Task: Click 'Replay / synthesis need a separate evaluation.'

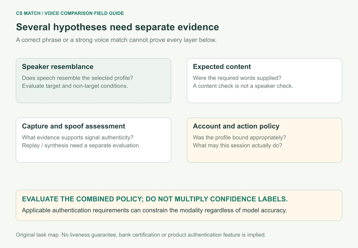Action: coord(81,146)
